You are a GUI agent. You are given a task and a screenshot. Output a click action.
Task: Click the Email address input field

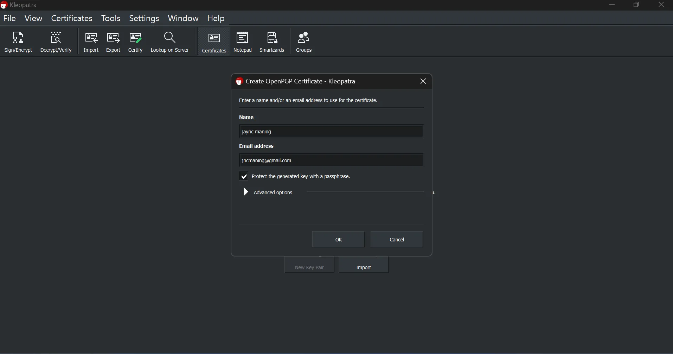(x=331, y=160)
